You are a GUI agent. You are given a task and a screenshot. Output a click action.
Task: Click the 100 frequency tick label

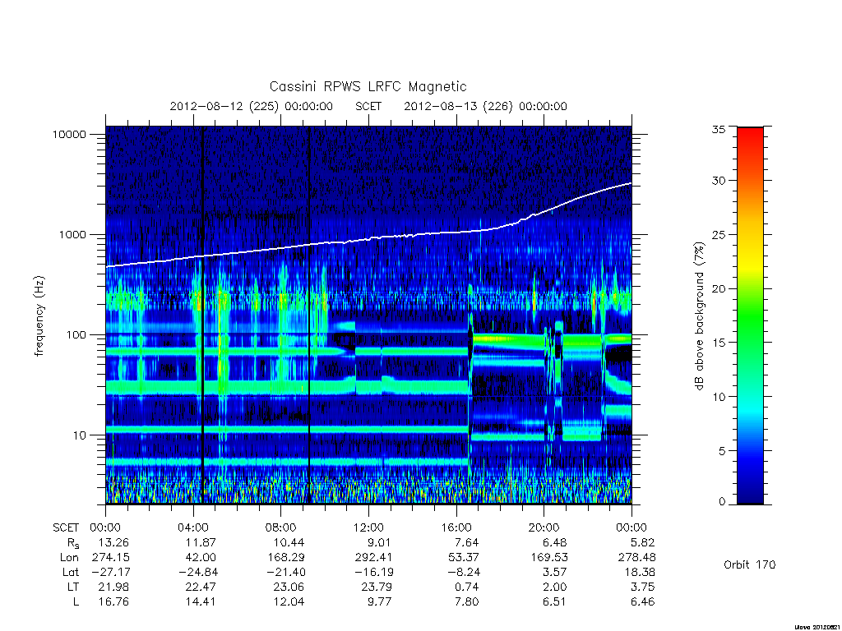[x=76, y=335]
